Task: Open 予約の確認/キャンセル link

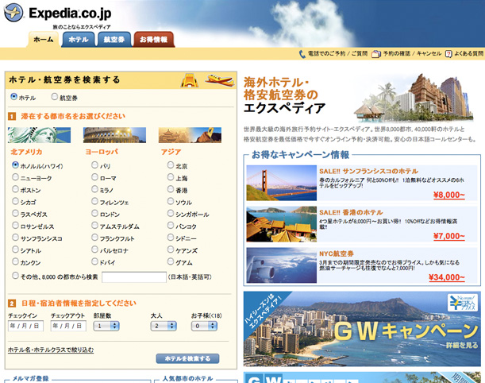Action: click(412, 53)
